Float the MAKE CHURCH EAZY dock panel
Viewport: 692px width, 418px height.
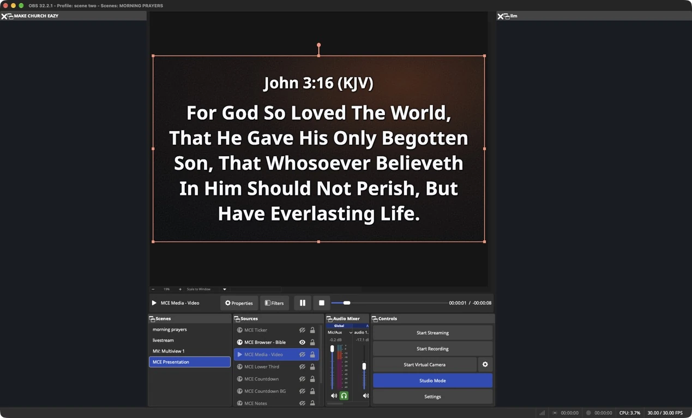[10, 16]
